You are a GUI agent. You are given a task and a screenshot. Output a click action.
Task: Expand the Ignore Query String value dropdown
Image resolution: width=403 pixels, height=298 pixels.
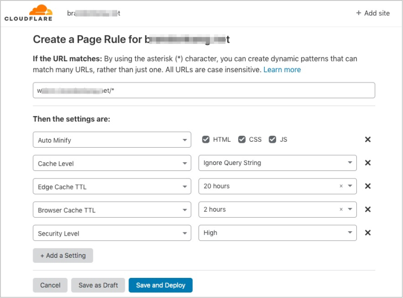tap(278, 163)
